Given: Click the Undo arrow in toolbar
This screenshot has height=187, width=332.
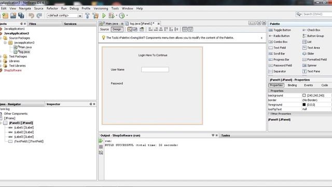Looking at the screenshot, I should coord(31,16).
